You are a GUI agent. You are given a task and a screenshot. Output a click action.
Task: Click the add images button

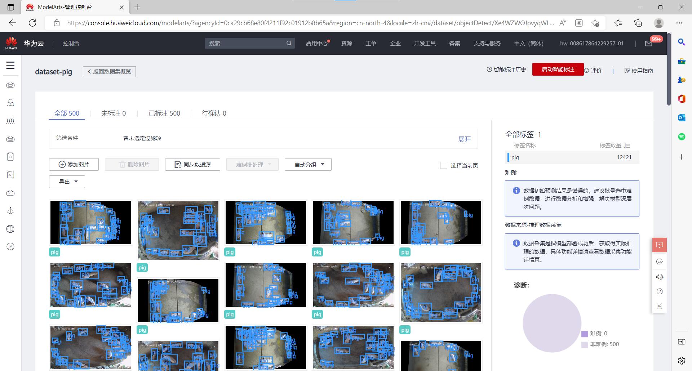click(74, 165)
